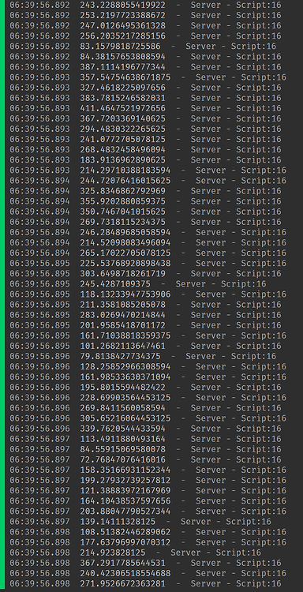303x592 pixels.
Task: Select the 139.14111328125 output line
Action: 140,523
